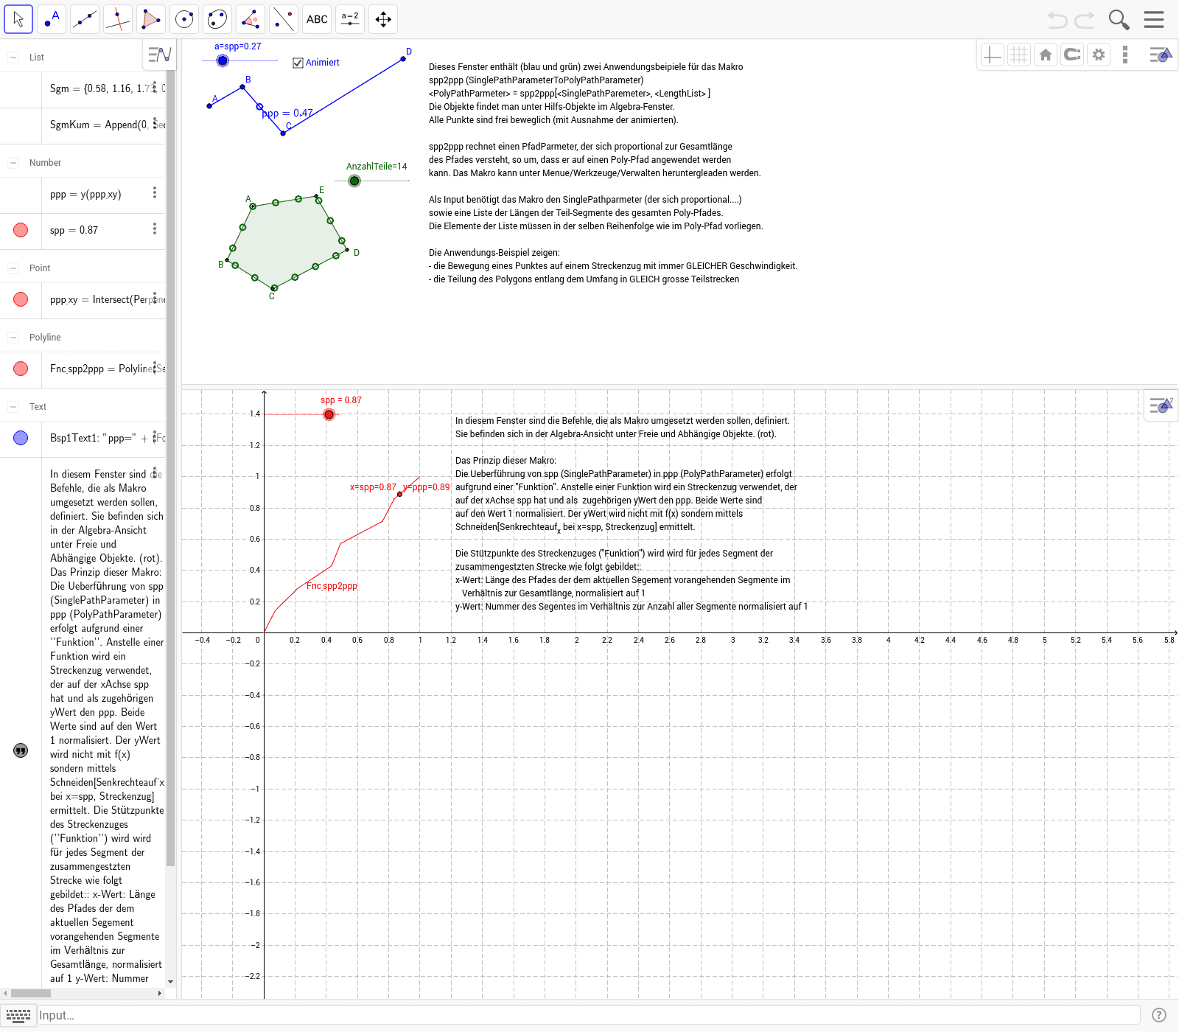Open options menu for spp = 0.87

[x=155, y=229]
